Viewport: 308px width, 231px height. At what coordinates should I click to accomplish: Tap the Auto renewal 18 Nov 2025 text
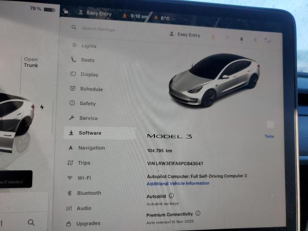pos(170,222)
